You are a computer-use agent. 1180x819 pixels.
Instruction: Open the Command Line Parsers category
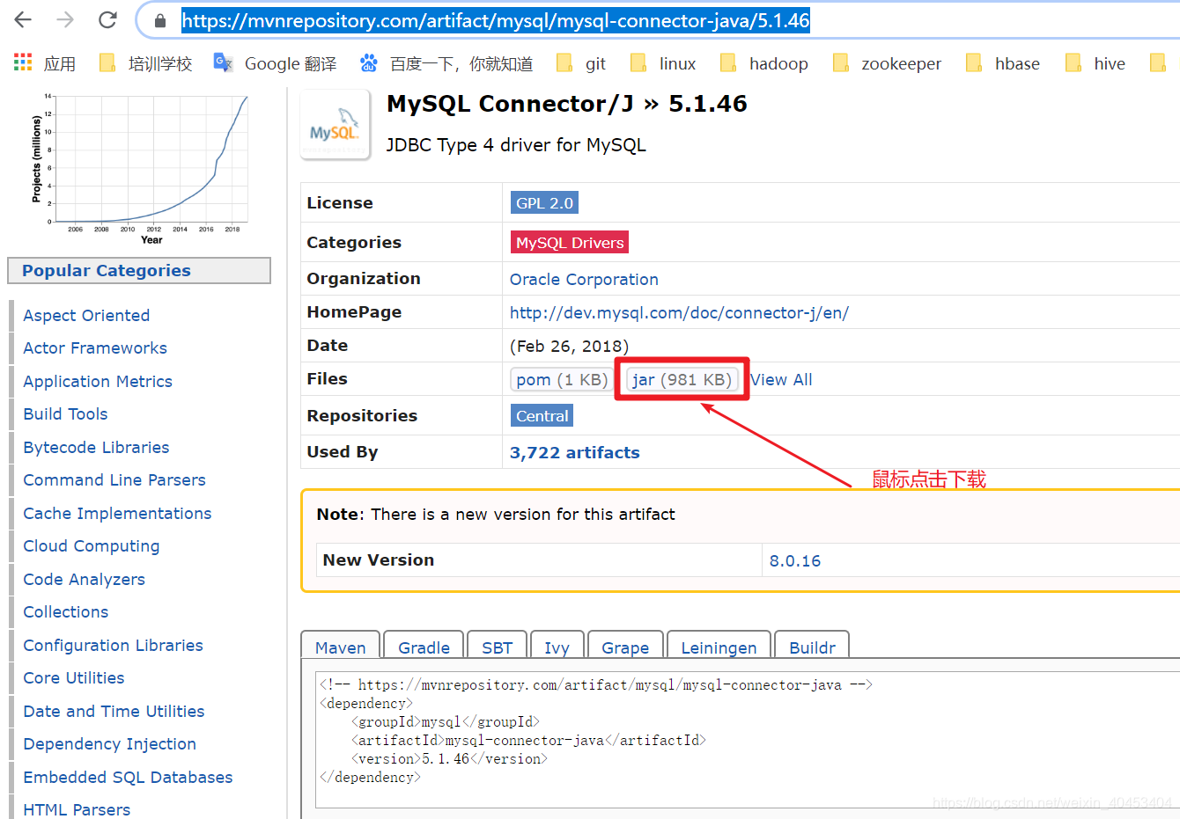pos(114,479)
